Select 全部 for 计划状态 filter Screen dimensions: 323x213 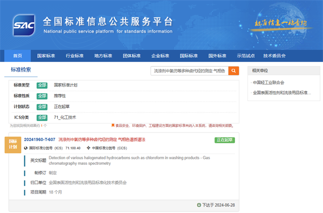click(x=42, y=106)
